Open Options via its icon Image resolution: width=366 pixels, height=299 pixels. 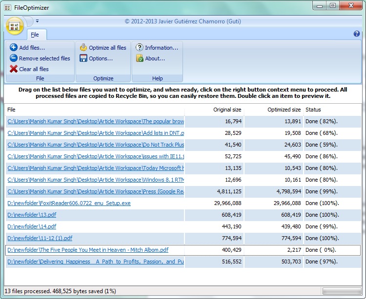coord(83,58)
